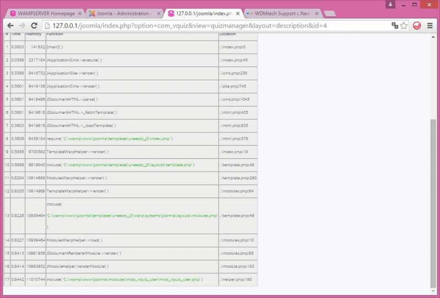Click the translate icon in the address bar

pyautogui.click(x=394, y=26)
